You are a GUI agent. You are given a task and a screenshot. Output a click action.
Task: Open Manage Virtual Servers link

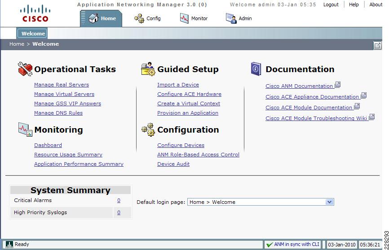point(64,94)
